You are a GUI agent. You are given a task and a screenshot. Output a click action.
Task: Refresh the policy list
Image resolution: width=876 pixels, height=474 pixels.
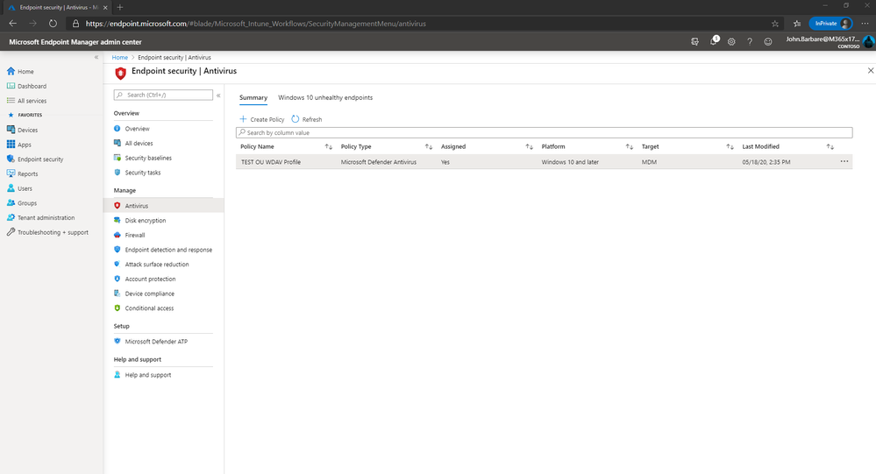click(307, 119)
